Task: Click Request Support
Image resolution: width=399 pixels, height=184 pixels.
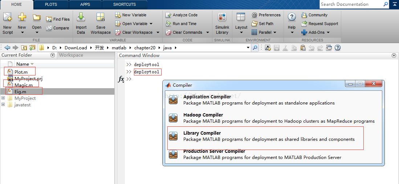Action: tap(320, 24)
